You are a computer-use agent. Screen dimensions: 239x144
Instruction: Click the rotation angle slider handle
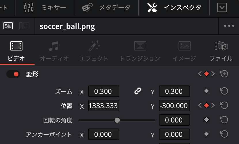[x=117, y=120]
